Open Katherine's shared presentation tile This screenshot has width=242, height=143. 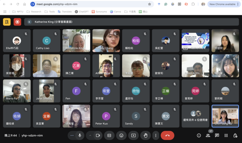click(195, 41)
